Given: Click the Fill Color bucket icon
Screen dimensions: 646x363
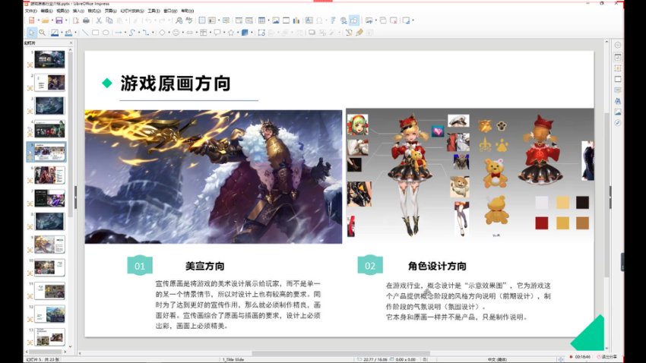Looking at the screenshot, I should [x=69, y=33].
